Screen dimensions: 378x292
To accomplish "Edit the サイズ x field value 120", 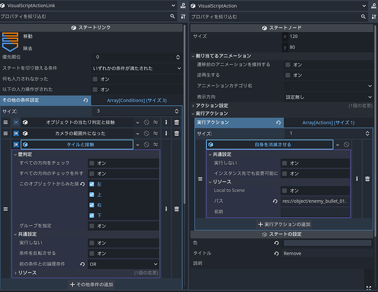I will point(327,36).
